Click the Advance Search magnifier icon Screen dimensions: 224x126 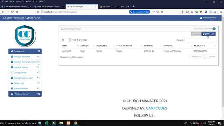[12, 94]
